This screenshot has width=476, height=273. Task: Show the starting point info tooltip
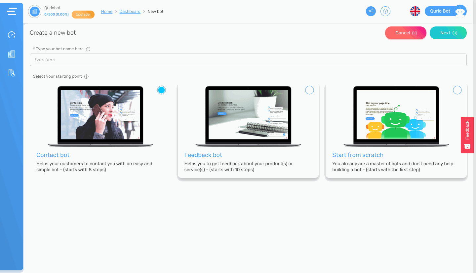(x=86, y=76)
